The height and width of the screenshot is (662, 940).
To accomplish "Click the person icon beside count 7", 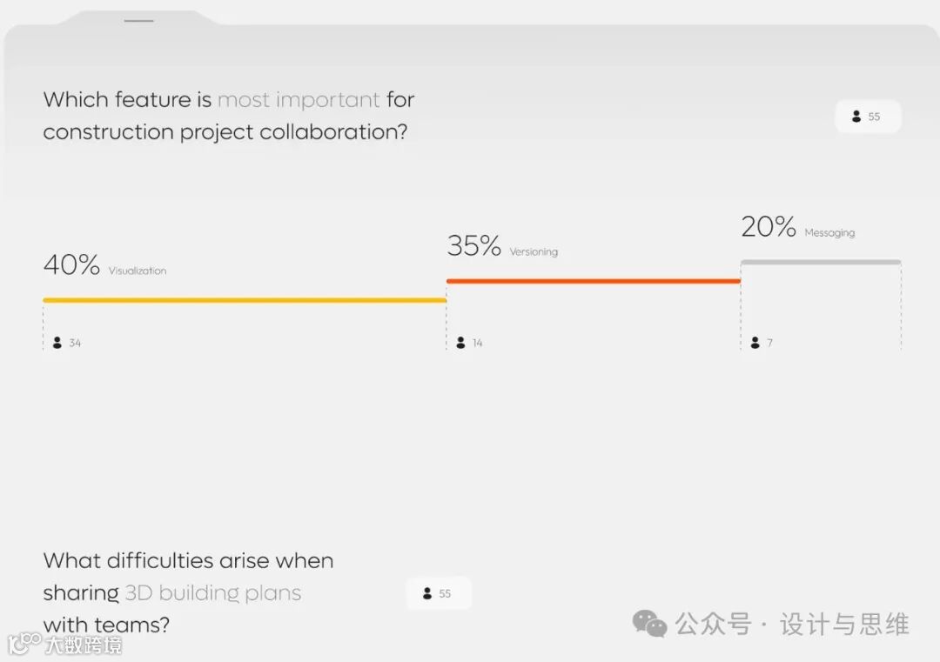I will [x=755, y=343].
